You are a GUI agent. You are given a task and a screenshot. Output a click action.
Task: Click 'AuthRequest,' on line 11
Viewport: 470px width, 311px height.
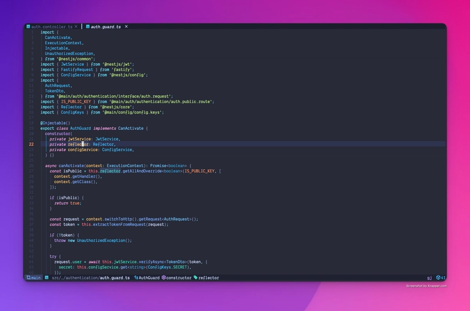click(x=58, y=86)
